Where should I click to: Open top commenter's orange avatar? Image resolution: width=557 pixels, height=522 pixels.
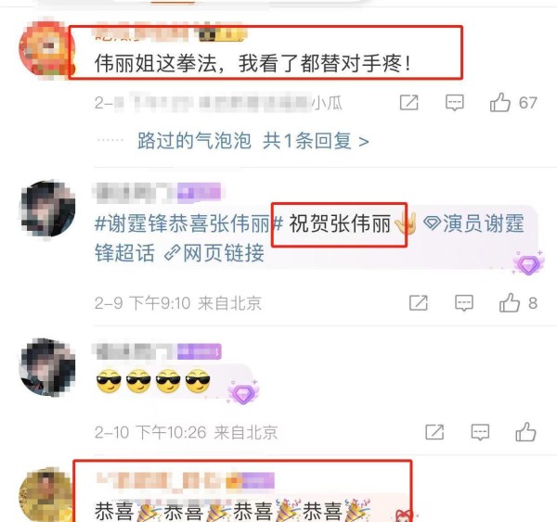(x=46, y=50)
